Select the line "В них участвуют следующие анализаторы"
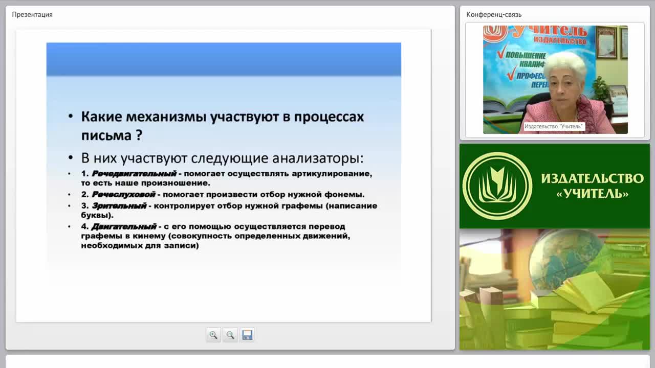The height and width of the screenshot is (368, 655). [x=222, y=157]
